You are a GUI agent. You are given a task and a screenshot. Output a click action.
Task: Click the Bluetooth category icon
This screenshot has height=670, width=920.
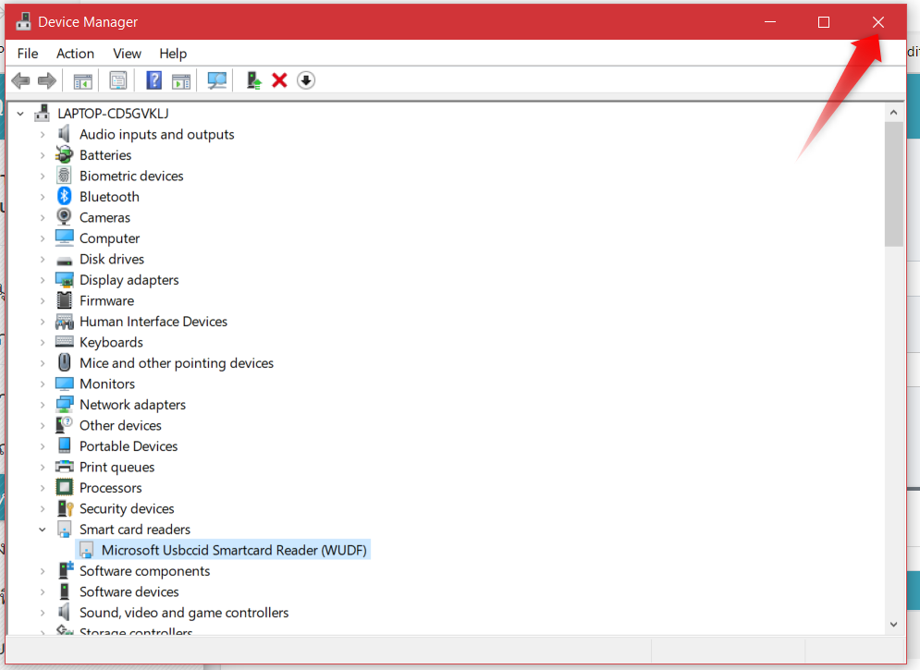coord(65,196)
